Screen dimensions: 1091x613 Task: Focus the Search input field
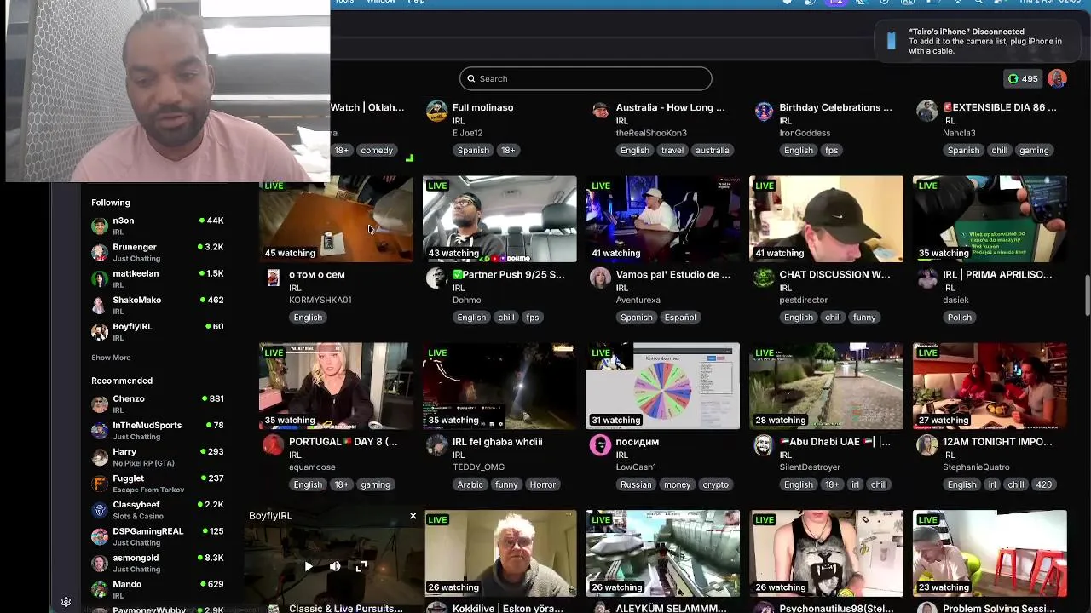[x=586, y=78]
